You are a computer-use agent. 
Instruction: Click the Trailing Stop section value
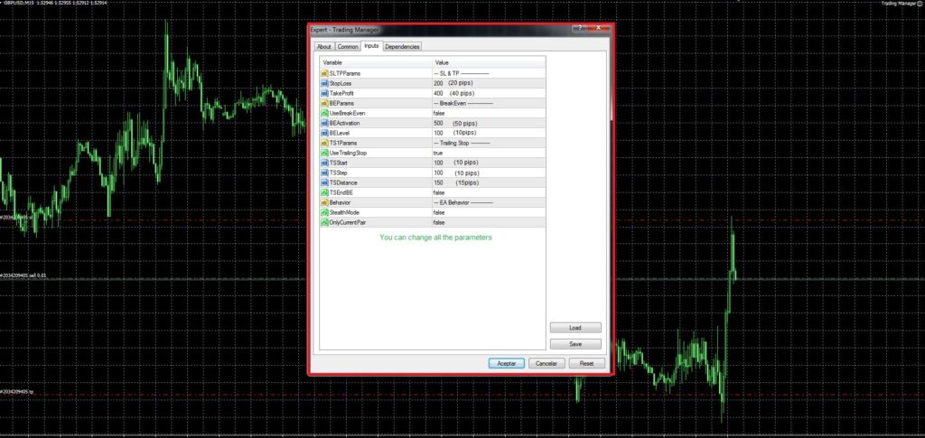(x=462, y=144)
